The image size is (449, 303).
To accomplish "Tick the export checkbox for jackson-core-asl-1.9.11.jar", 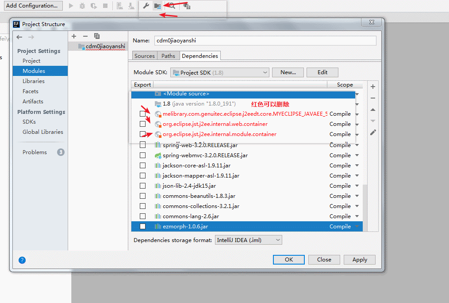I will click(142, 166).
